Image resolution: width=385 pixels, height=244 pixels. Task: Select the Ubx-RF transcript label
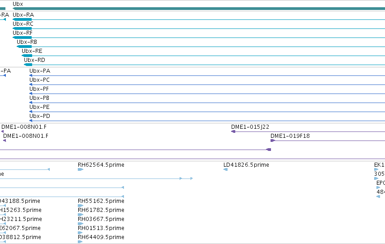23,33
